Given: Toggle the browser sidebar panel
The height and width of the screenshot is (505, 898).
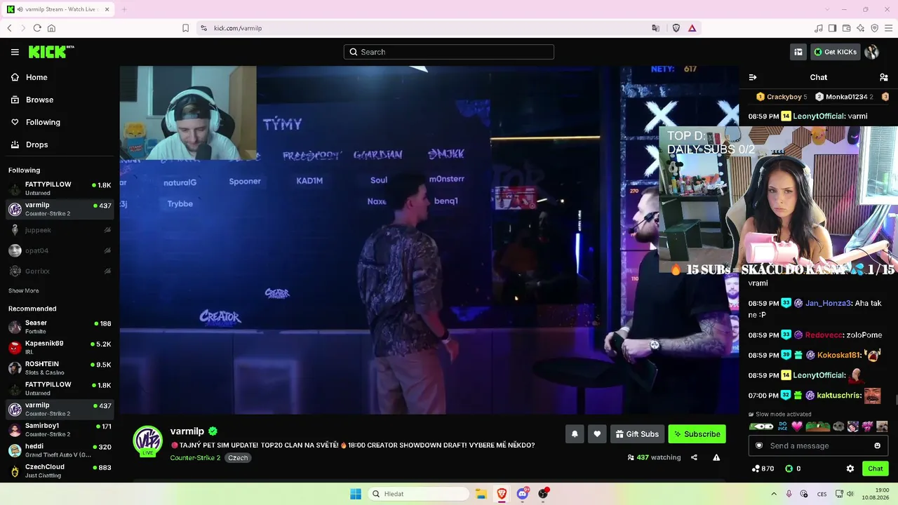Looking at the screenshot, I should point(832,28).
